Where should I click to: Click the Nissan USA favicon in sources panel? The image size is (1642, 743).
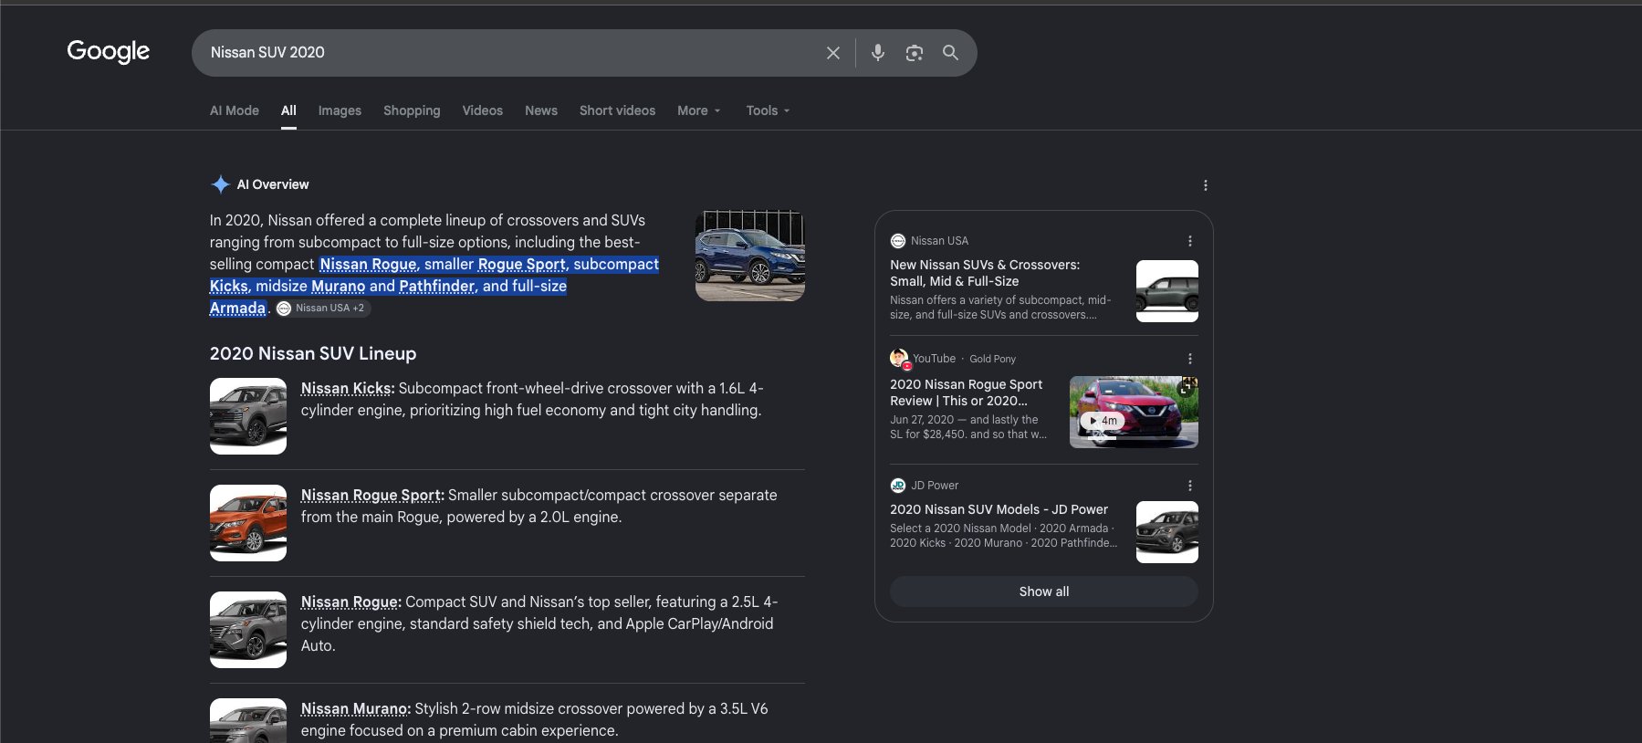(898, 241)
